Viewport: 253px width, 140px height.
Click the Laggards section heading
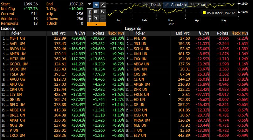[133, 29]
